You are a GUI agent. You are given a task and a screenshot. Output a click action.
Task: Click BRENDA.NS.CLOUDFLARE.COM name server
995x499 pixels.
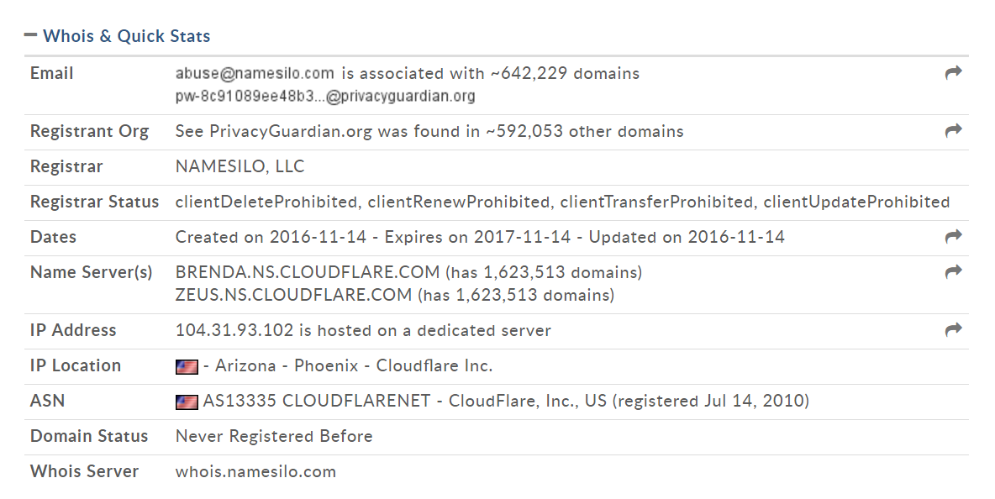coord(307,273)
